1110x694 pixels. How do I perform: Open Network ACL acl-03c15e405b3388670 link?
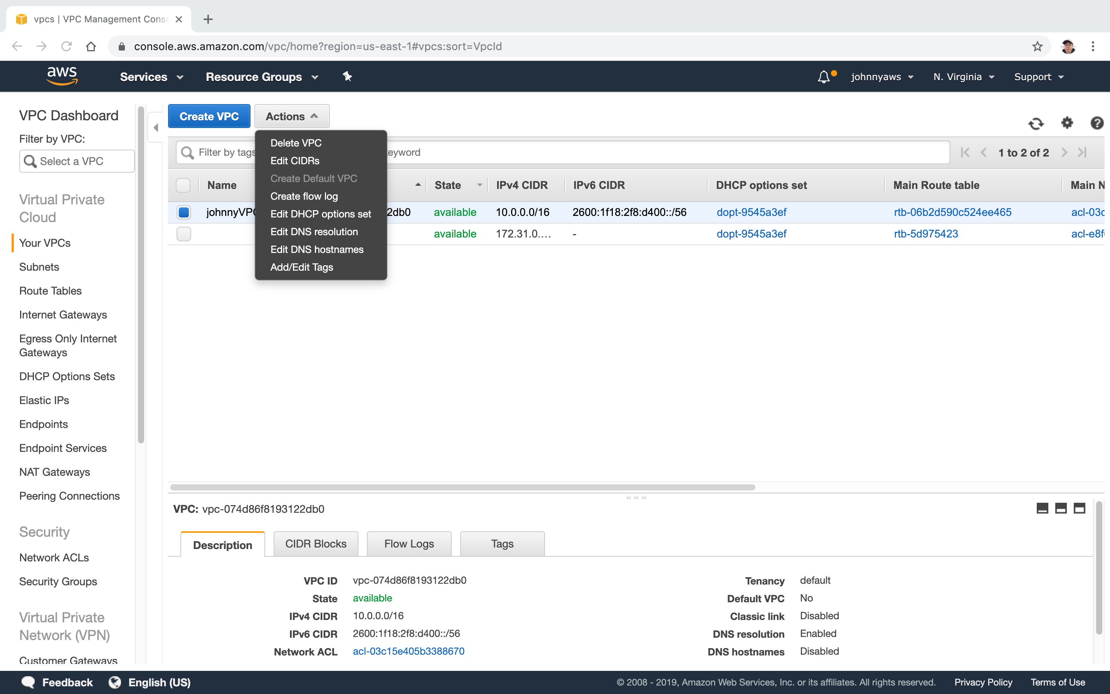(408, 651)
